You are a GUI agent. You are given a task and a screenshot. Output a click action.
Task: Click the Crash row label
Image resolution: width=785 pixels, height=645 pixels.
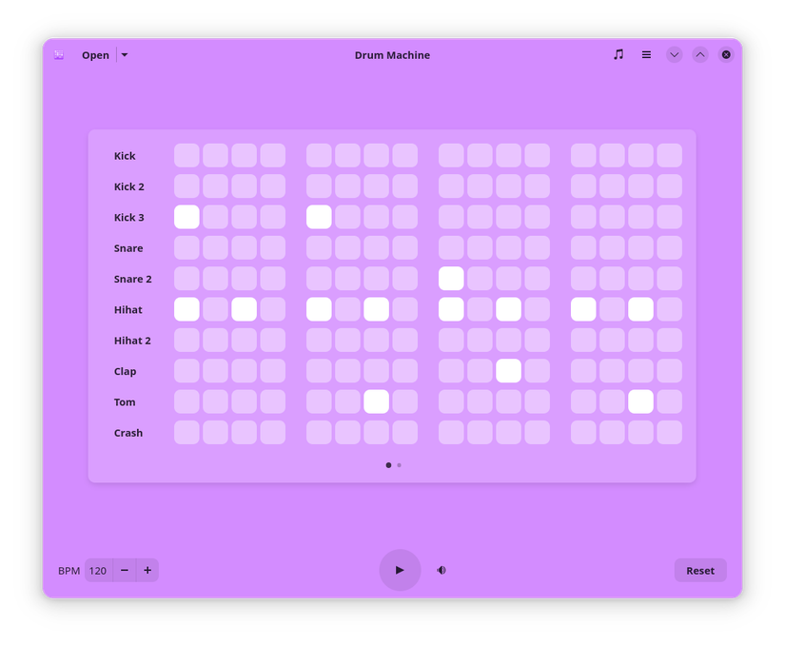tap(128, 433)
